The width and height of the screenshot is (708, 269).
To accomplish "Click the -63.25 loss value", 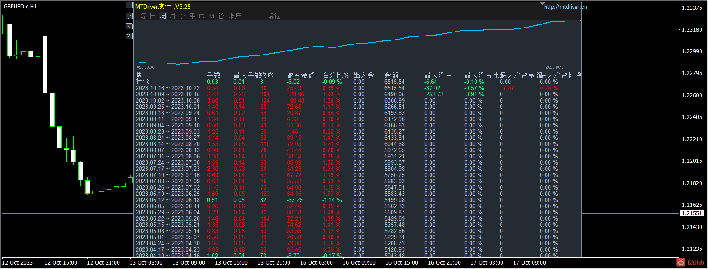I will click(295, 200).
